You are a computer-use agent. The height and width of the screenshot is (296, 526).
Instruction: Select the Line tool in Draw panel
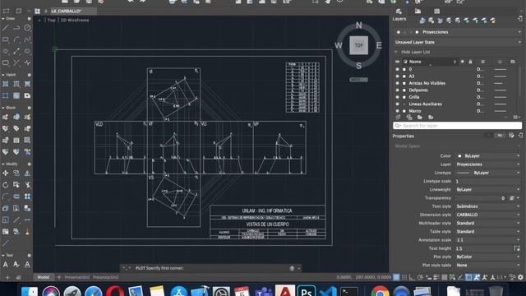6,28
